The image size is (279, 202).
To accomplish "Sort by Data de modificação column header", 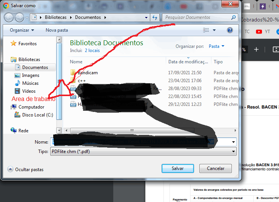I will tap(188, 62).
